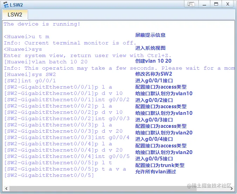Click the LSW2 app icon in title bar
This screenshot has height=194, width=237.
tap(6, 5)
